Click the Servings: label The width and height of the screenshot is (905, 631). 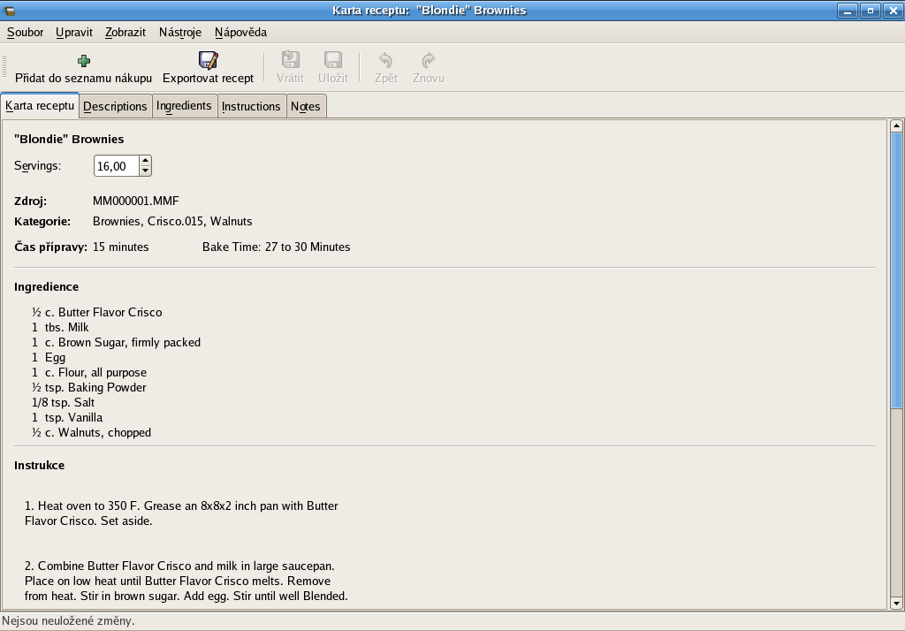[37, 165]
